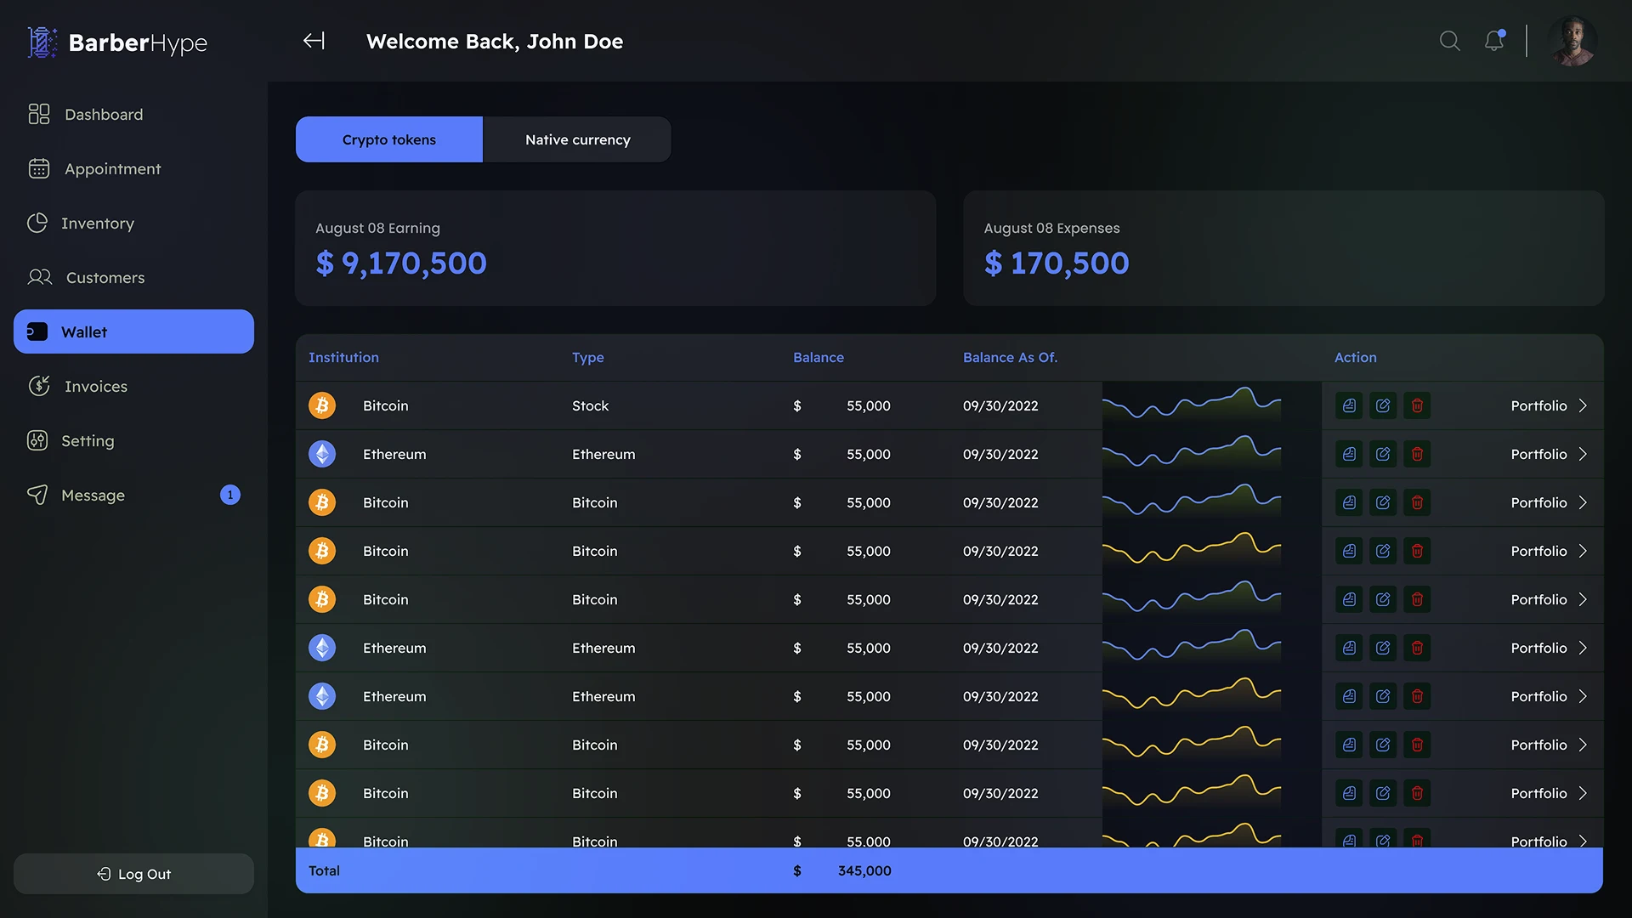Edit the Bitcoin Stock row
The width and height of the screenshot is (1632, 918).
coord(1383,405)
